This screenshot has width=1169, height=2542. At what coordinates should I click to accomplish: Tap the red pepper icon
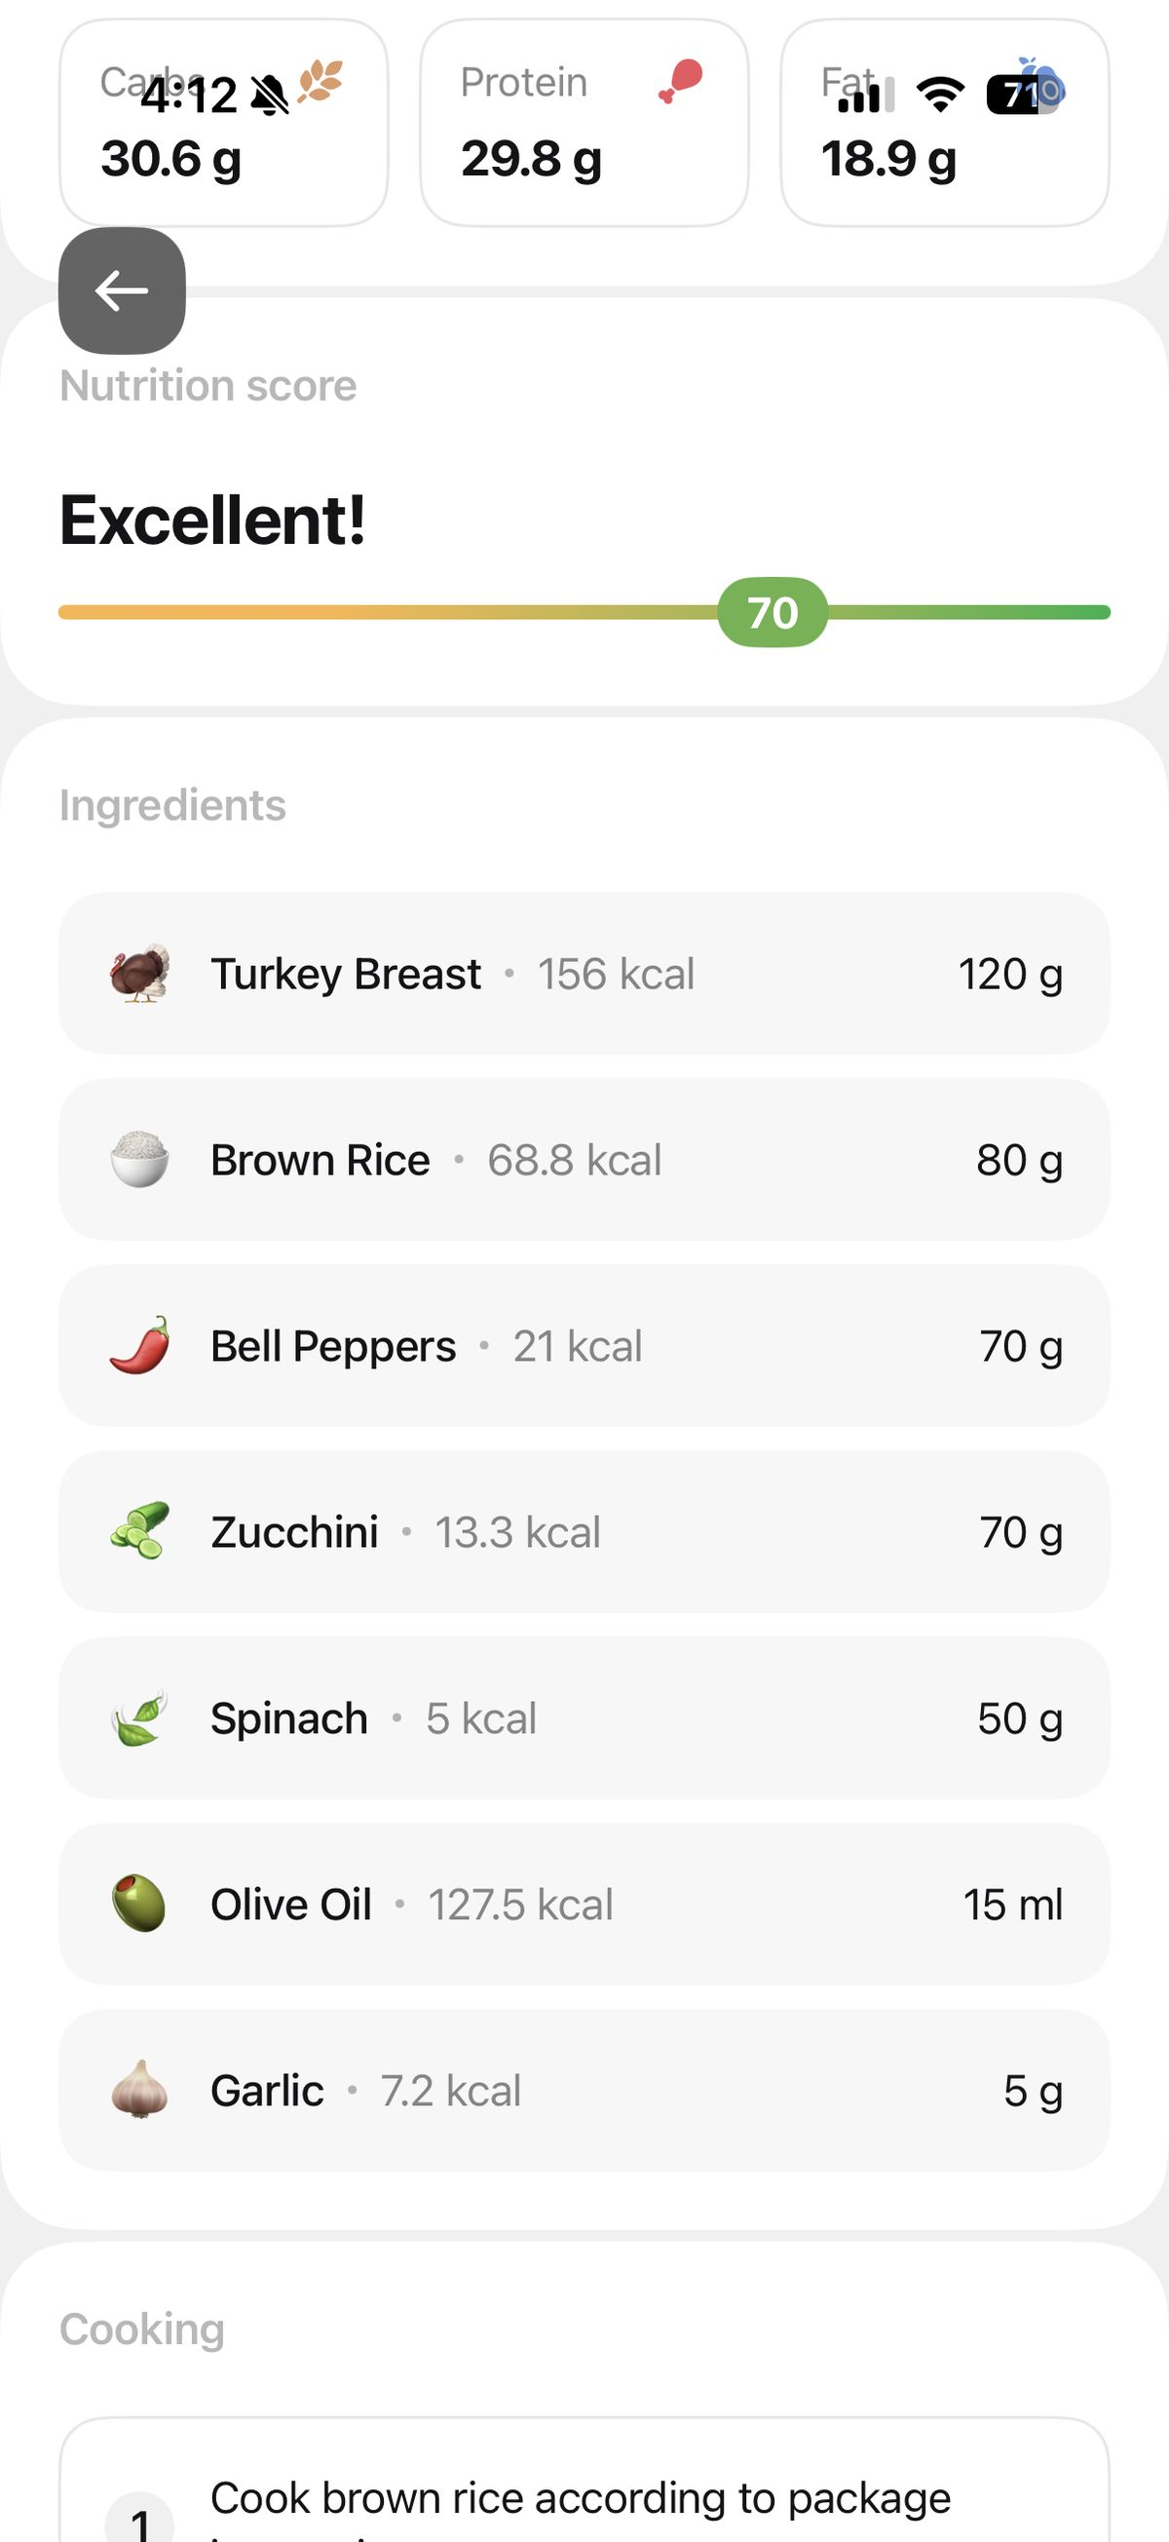pos(139,1346)
